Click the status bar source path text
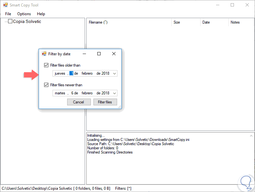255x192 pixels. [56, 188]
